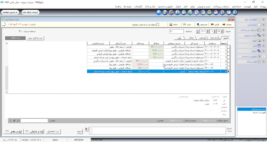
Task: Click the کاوش search input field
Action: tap(34, 121)
